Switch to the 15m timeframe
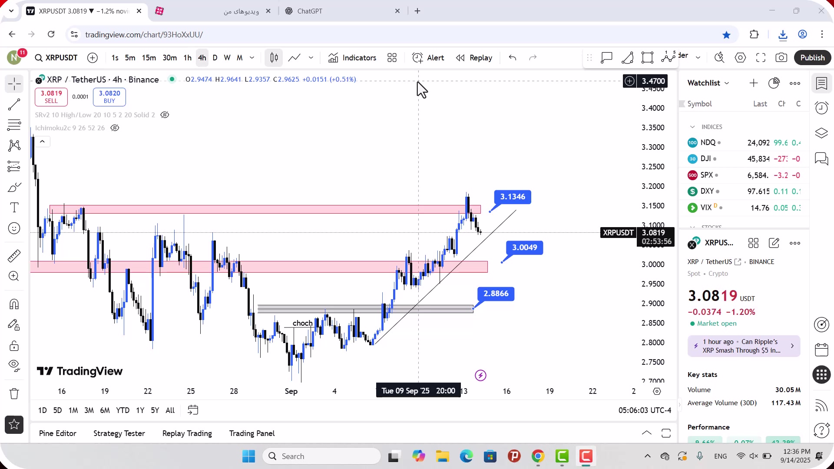834x469 pixels. click(x=149, y=58)
